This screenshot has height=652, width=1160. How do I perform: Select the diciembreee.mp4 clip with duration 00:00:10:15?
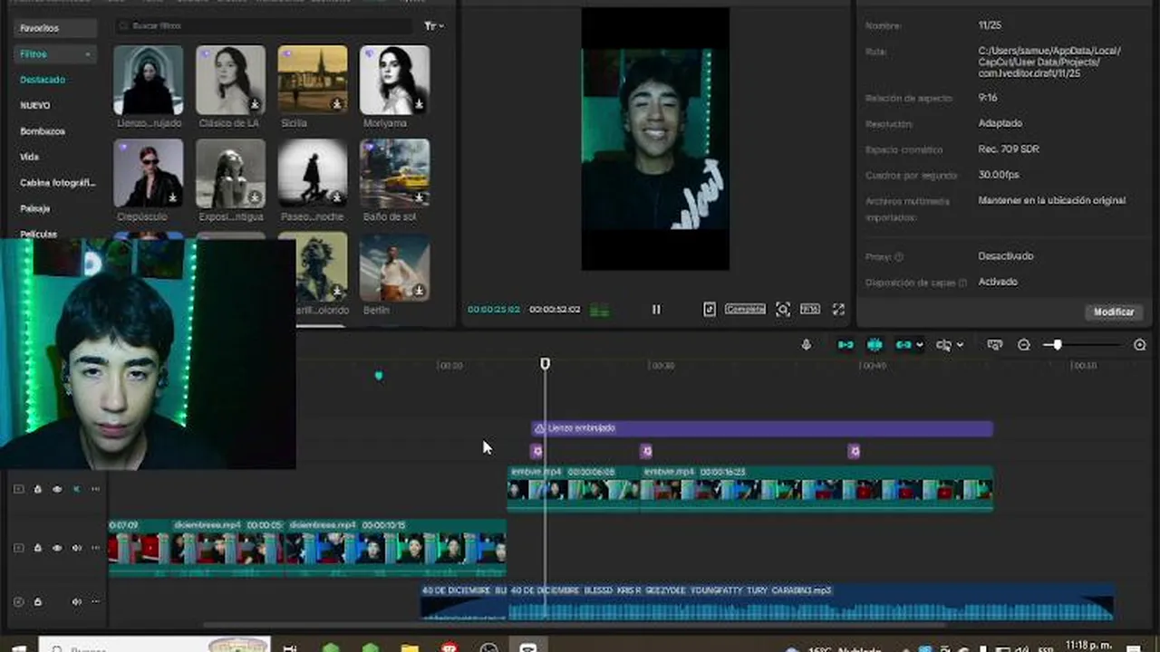click(x=396, y=548)
